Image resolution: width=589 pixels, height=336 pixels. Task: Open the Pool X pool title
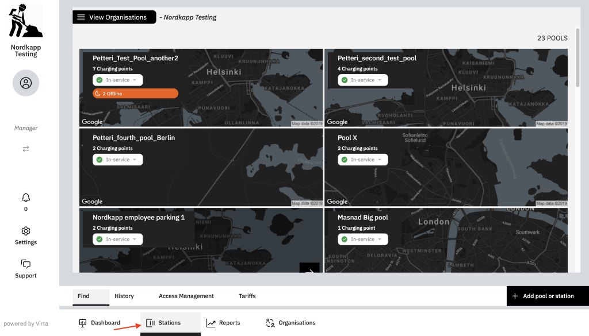(x=347, y=138)
